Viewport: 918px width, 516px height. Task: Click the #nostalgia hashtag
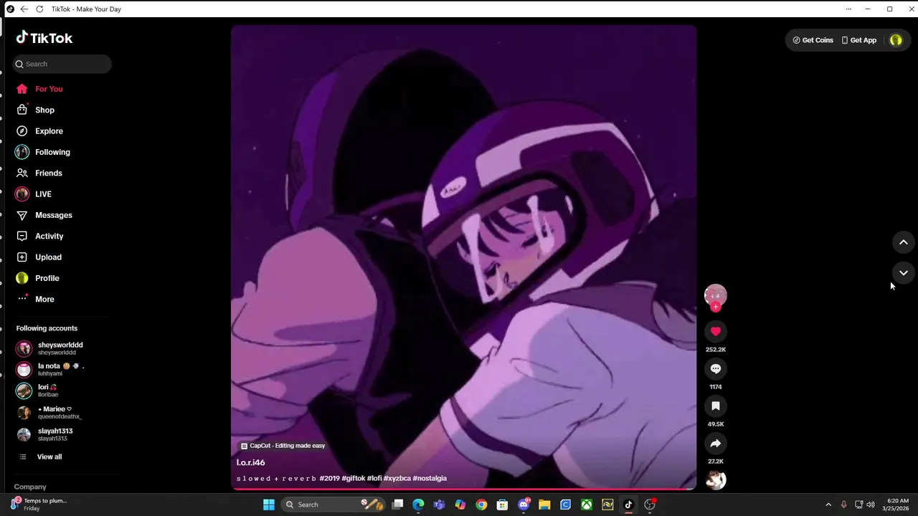pyautogui.click(x=430, y=478)
